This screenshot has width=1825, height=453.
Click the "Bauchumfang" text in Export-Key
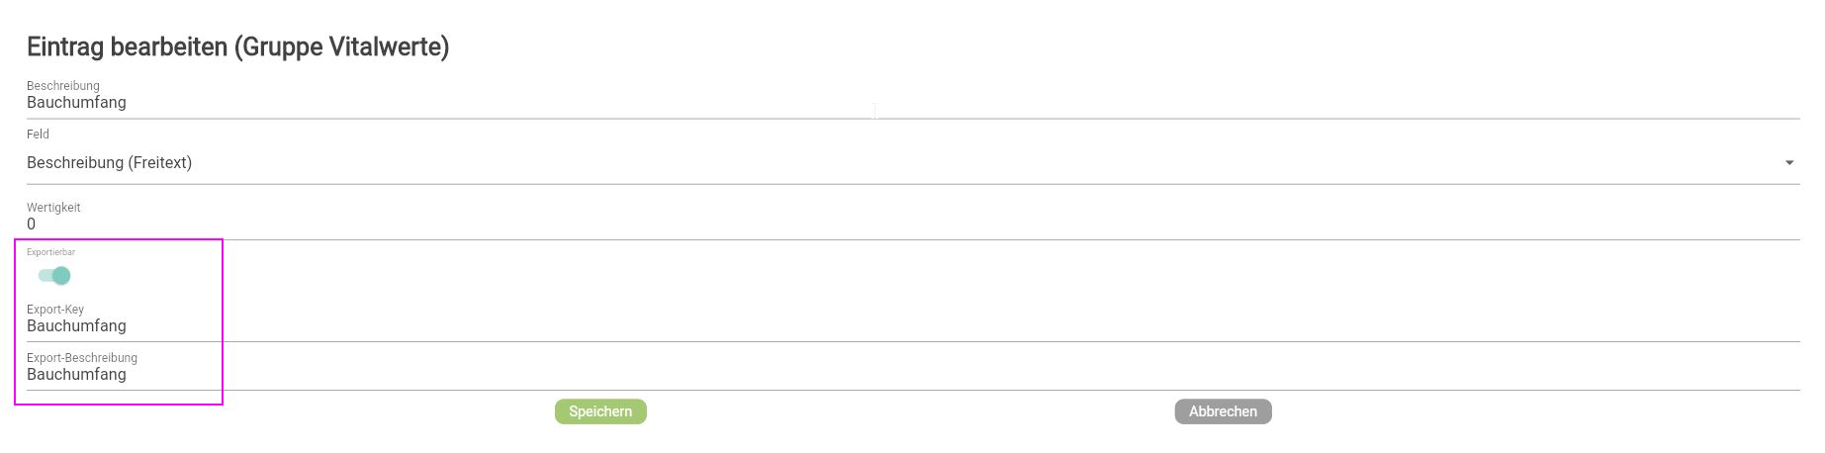(76, 326)
